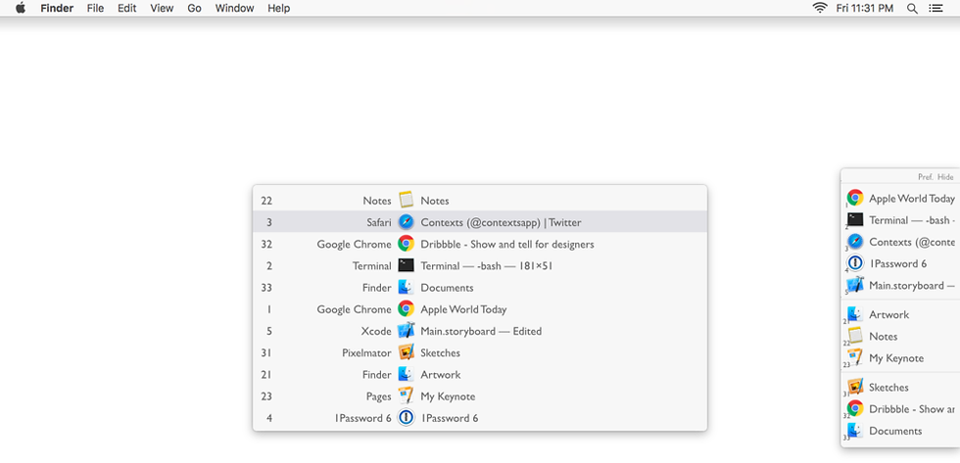
Task: Click 'Xcode' app name in switcher
Action: pyautogui.click(x=376, y=331)
